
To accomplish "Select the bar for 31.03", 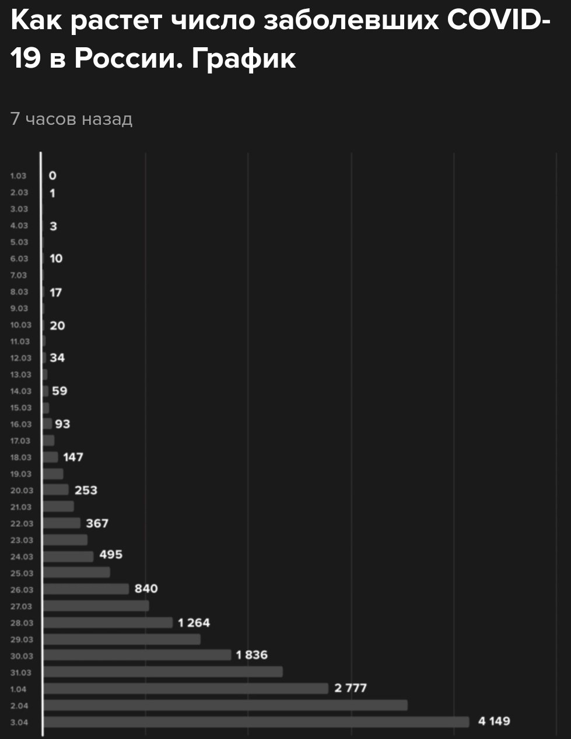I will click(x=163, y=672).
